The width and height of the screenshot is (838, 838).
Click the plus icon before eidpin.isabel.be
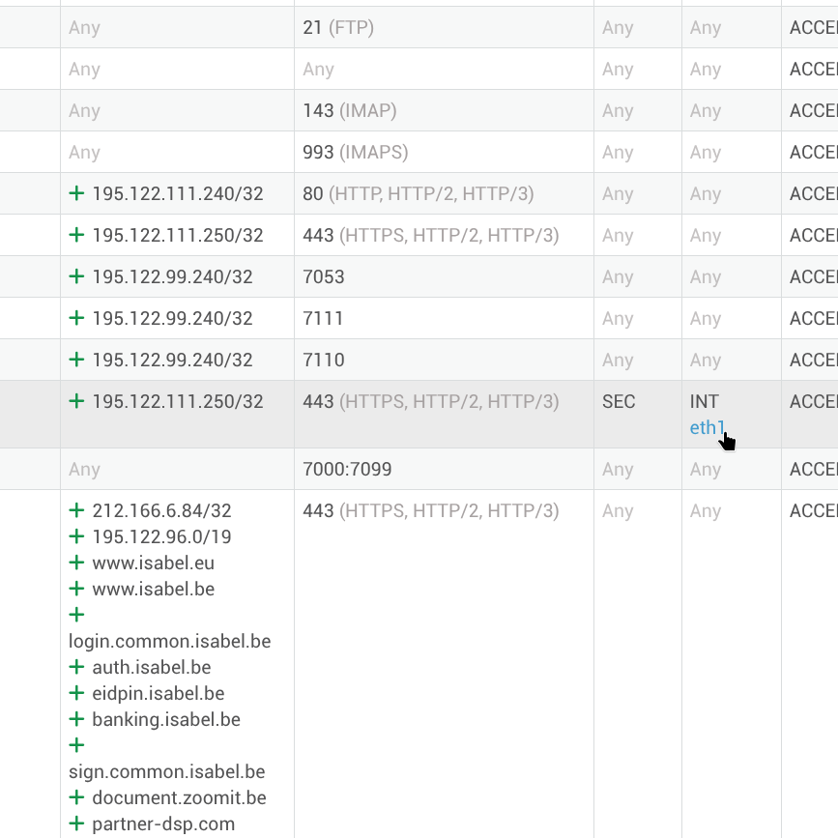(x=76, y=693)
